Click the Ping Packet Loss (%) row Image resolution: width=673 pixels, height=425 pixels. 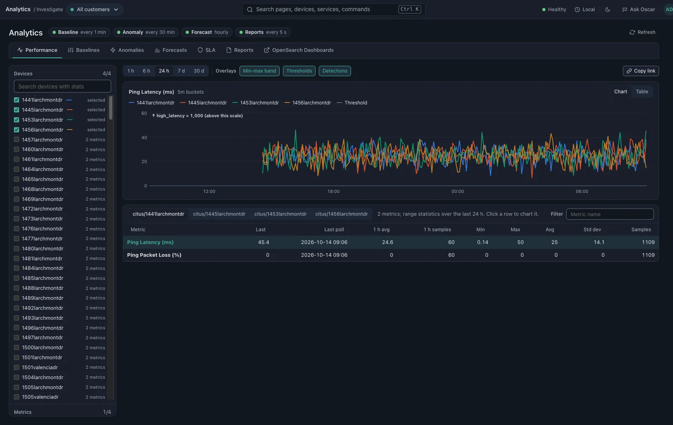(x=391, y=255)
